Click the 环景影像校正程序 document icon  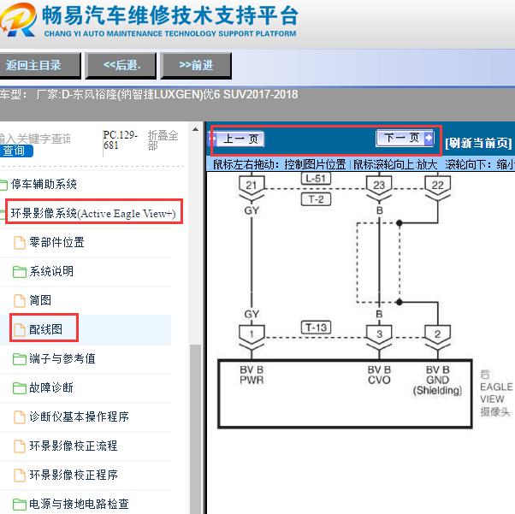(20, 475)
